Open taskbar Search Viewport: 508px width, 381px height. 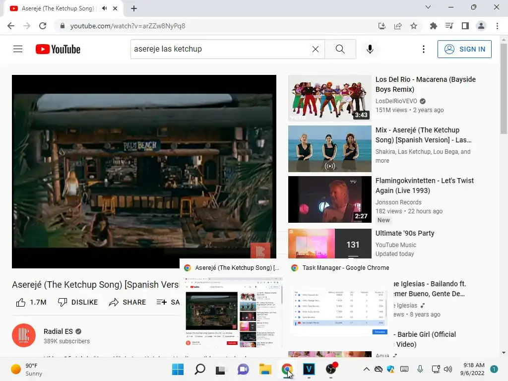pyautogui.click(x=199, y=369)
